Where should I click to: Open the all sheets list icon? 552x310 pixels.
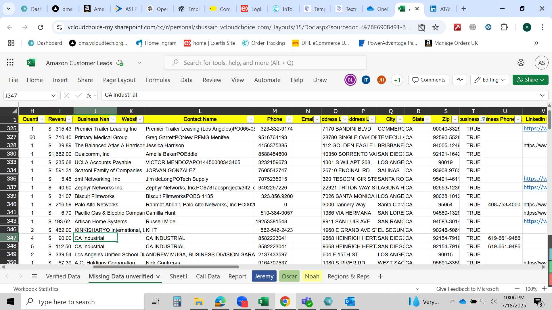click(x=34, y=276)
